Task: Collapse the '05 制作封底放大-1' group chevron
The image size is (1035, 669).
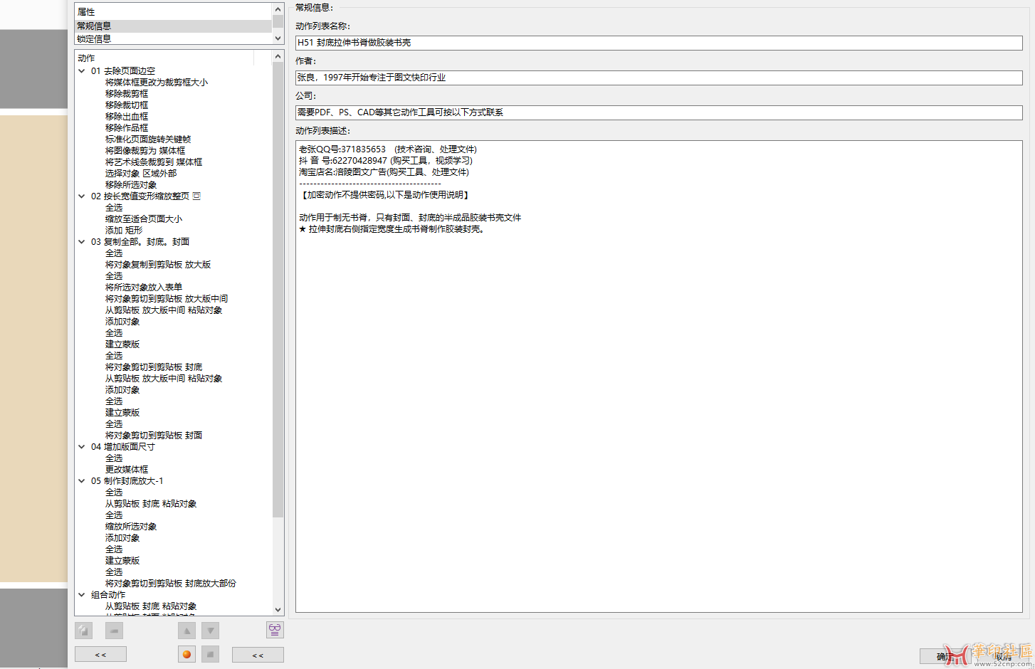Action: [82, 481]
